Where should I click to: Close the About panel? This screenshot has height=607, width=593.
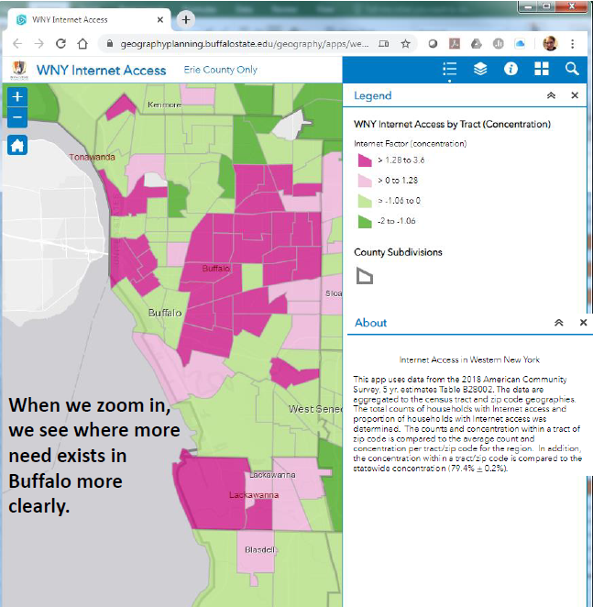click(583, 323)
